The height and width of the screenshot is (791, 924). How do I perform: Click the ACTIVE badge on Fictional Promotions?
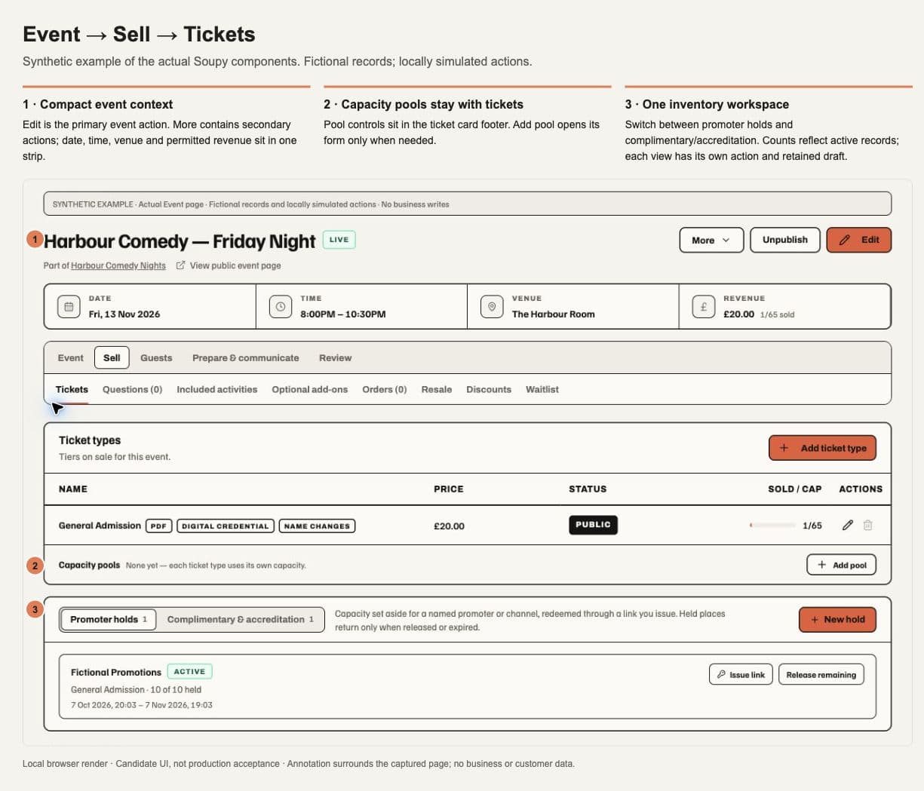pyautogui.click(x=189, y=671)
